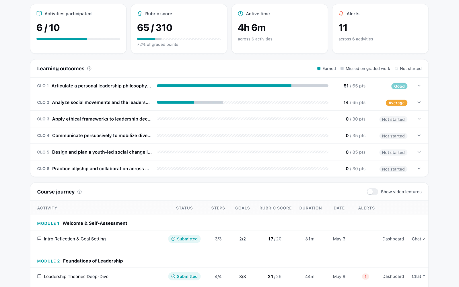Click the Not started badge on CLO 4
This screenshot has width=459, height=287.
(x=393, y=136)
